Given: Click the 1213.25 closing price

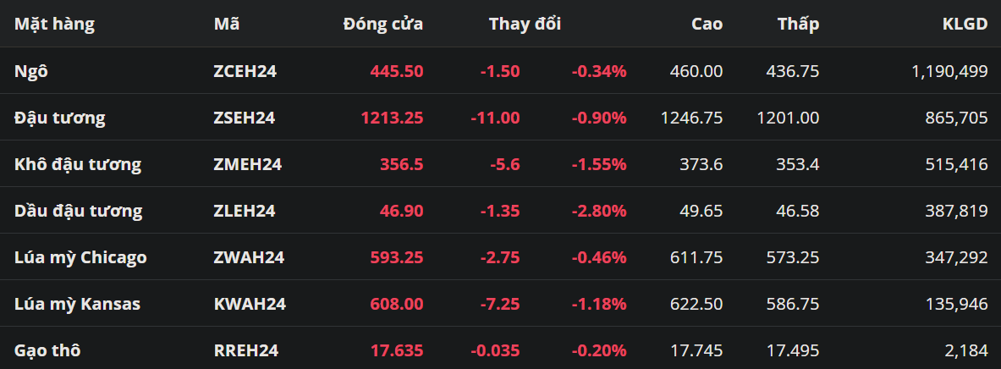Looking at the screenshot, I should [x=392, y=118].
